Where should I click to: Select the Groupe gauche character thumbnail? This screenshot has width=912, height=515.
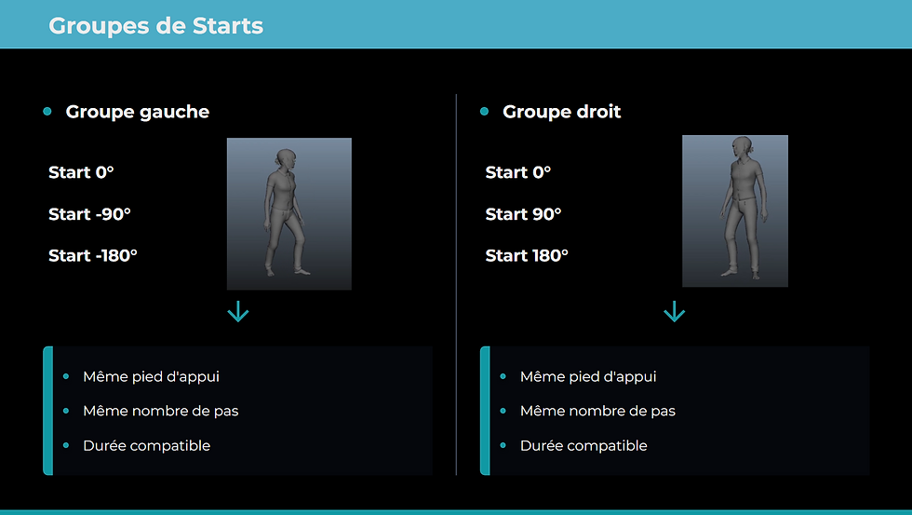click(x=289, y=213)
